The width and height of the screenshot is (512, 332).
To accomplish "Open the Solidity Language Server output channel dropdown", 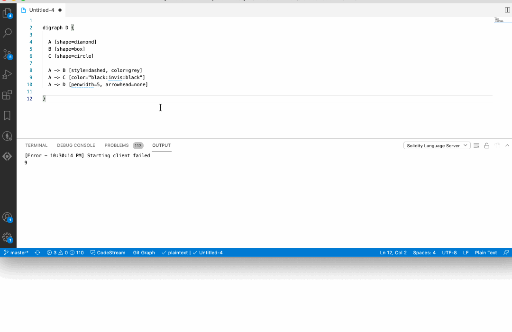I will tap(436, 145).
